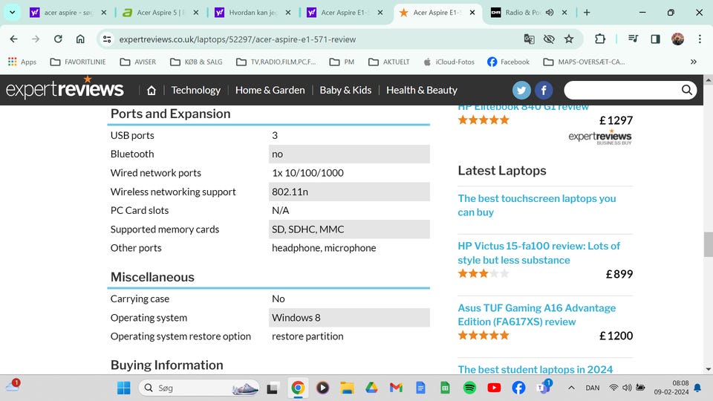Image resolution: width=713 pixels, height=401 pixels.
Task: Click the page vertical scrollbar thumb
Action: 708,244
